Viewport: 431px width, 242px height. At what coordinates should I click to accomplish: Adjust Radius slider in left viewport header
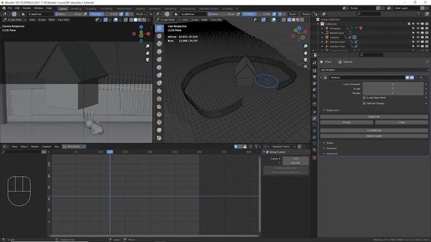(69, 14)
